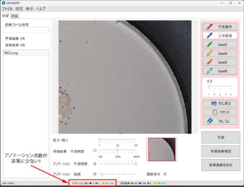Activate the 消しゴム eraser tool

(220, 121)
